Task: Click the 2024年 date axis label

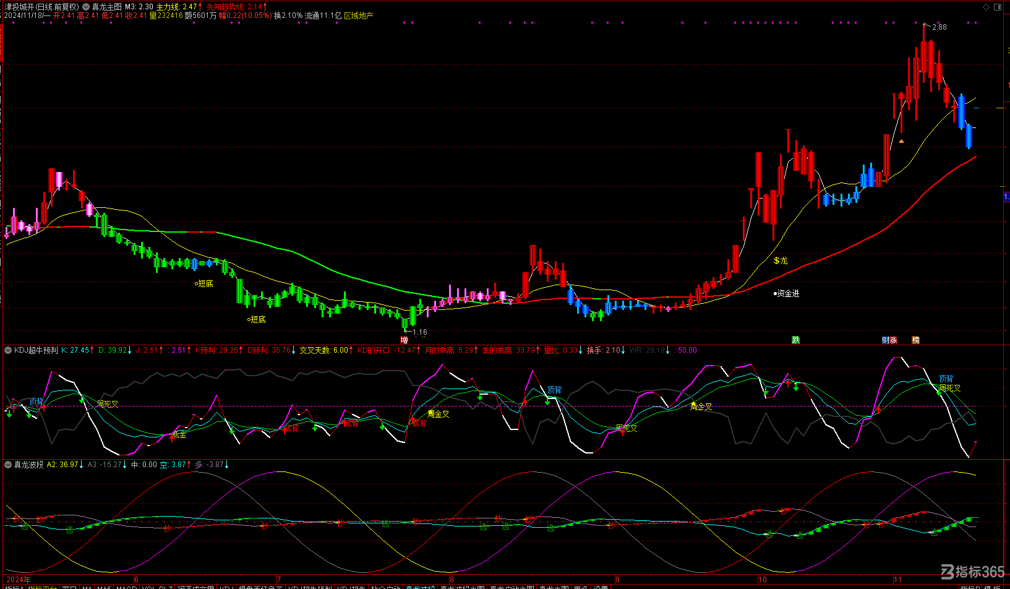Action: (18, 580)
